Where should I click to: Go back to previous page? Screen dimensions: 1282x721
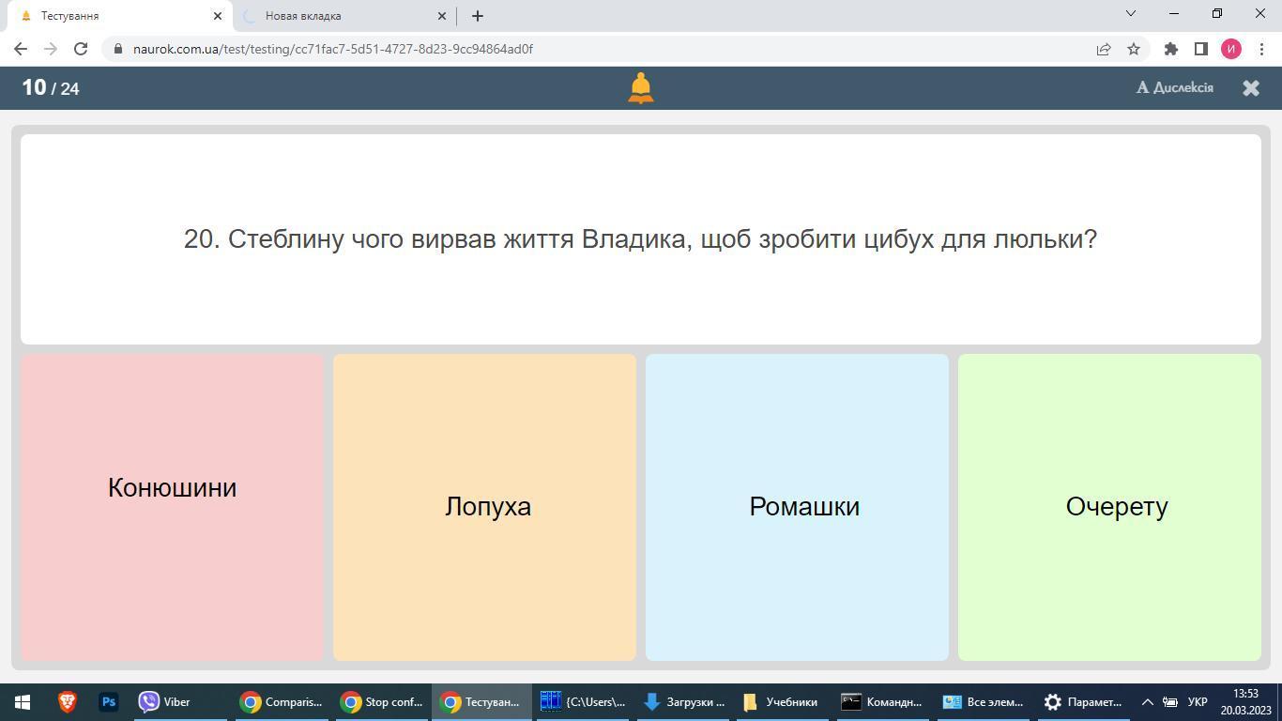21,49
